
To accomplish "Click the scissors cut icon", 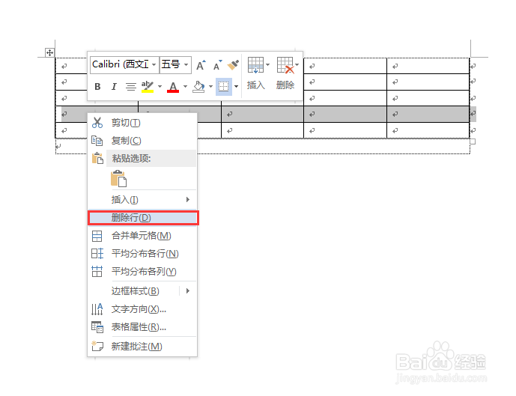I will pyautogui.click(x=97, y=123).
